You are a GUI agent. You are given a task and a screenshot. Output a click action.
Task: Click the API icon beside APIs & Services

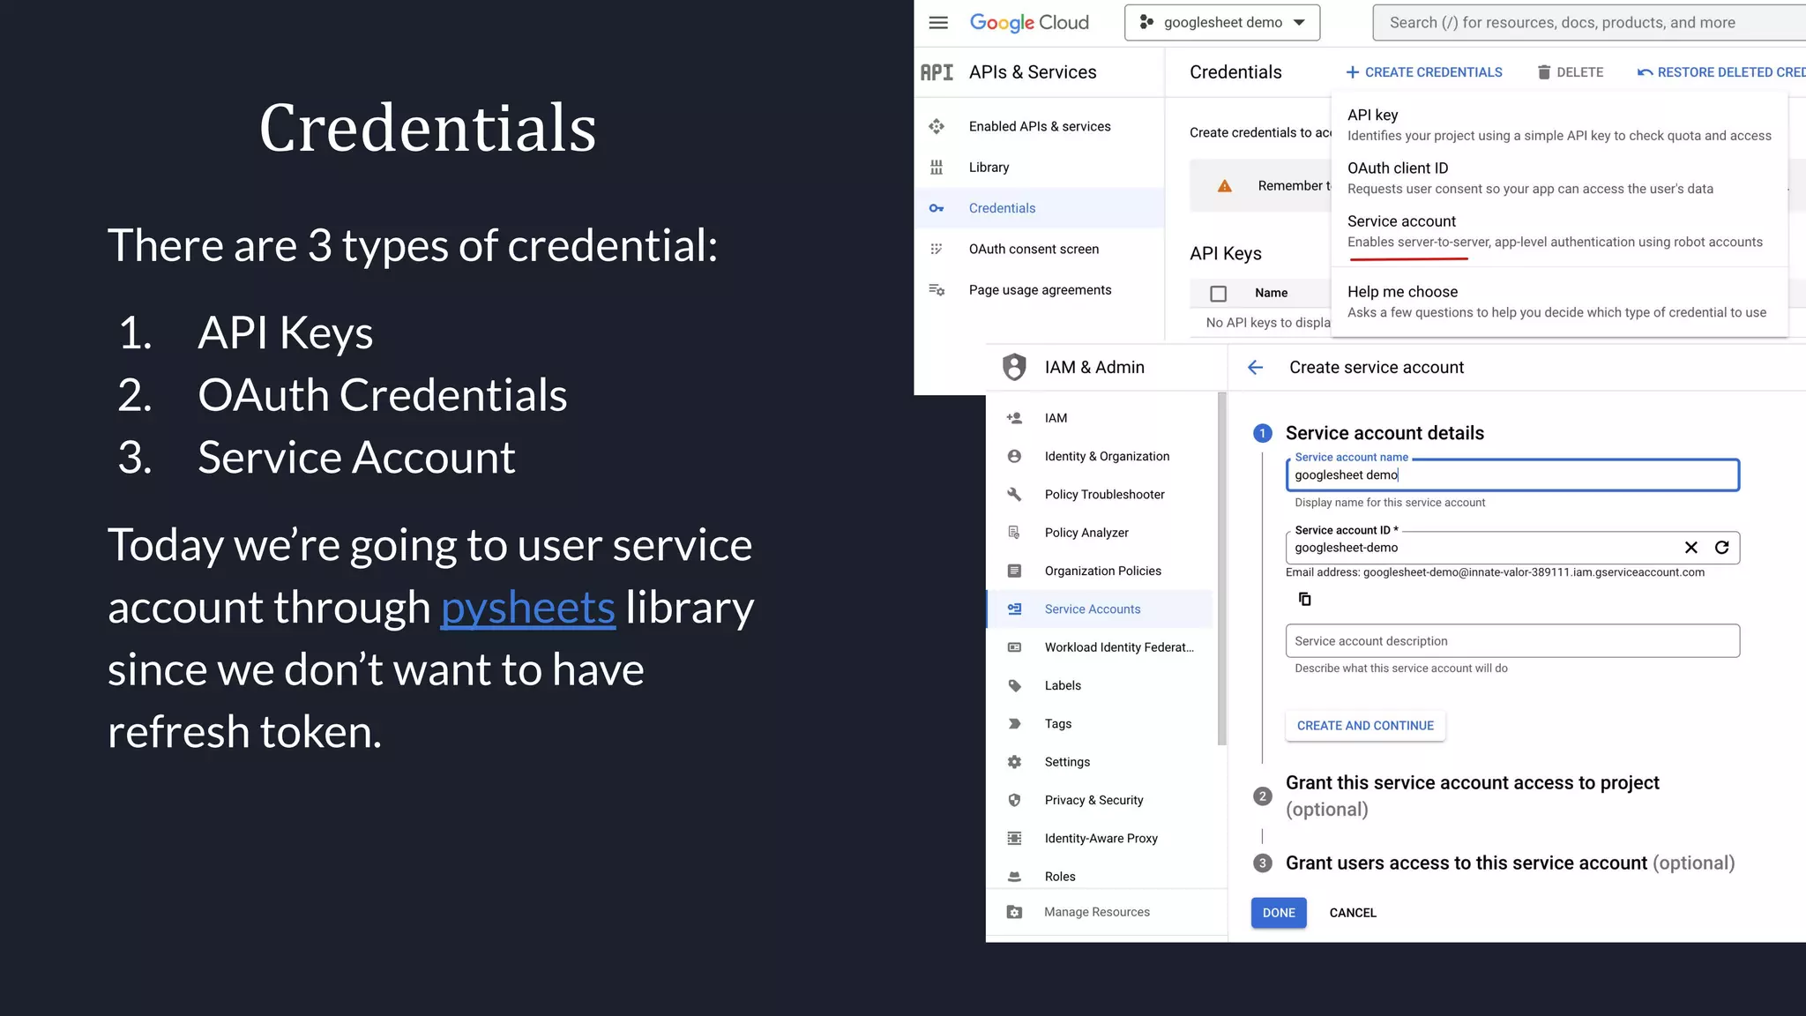click(937, 72)
